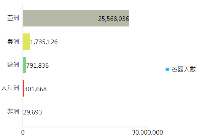Viewport: 197px width, 138px height.
Task: Select the 25,568,036 data label
Action: (x=114, y=19)
